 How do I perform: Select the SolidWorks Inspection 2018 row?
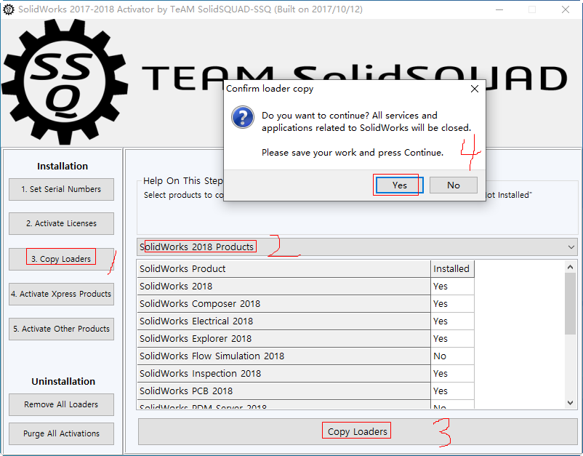tap(305, 374)
